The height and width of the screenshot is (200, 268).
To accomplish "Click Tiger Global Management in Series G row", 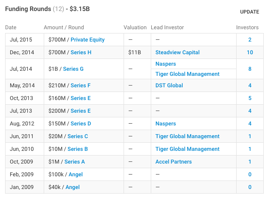I will coord(187,74).
